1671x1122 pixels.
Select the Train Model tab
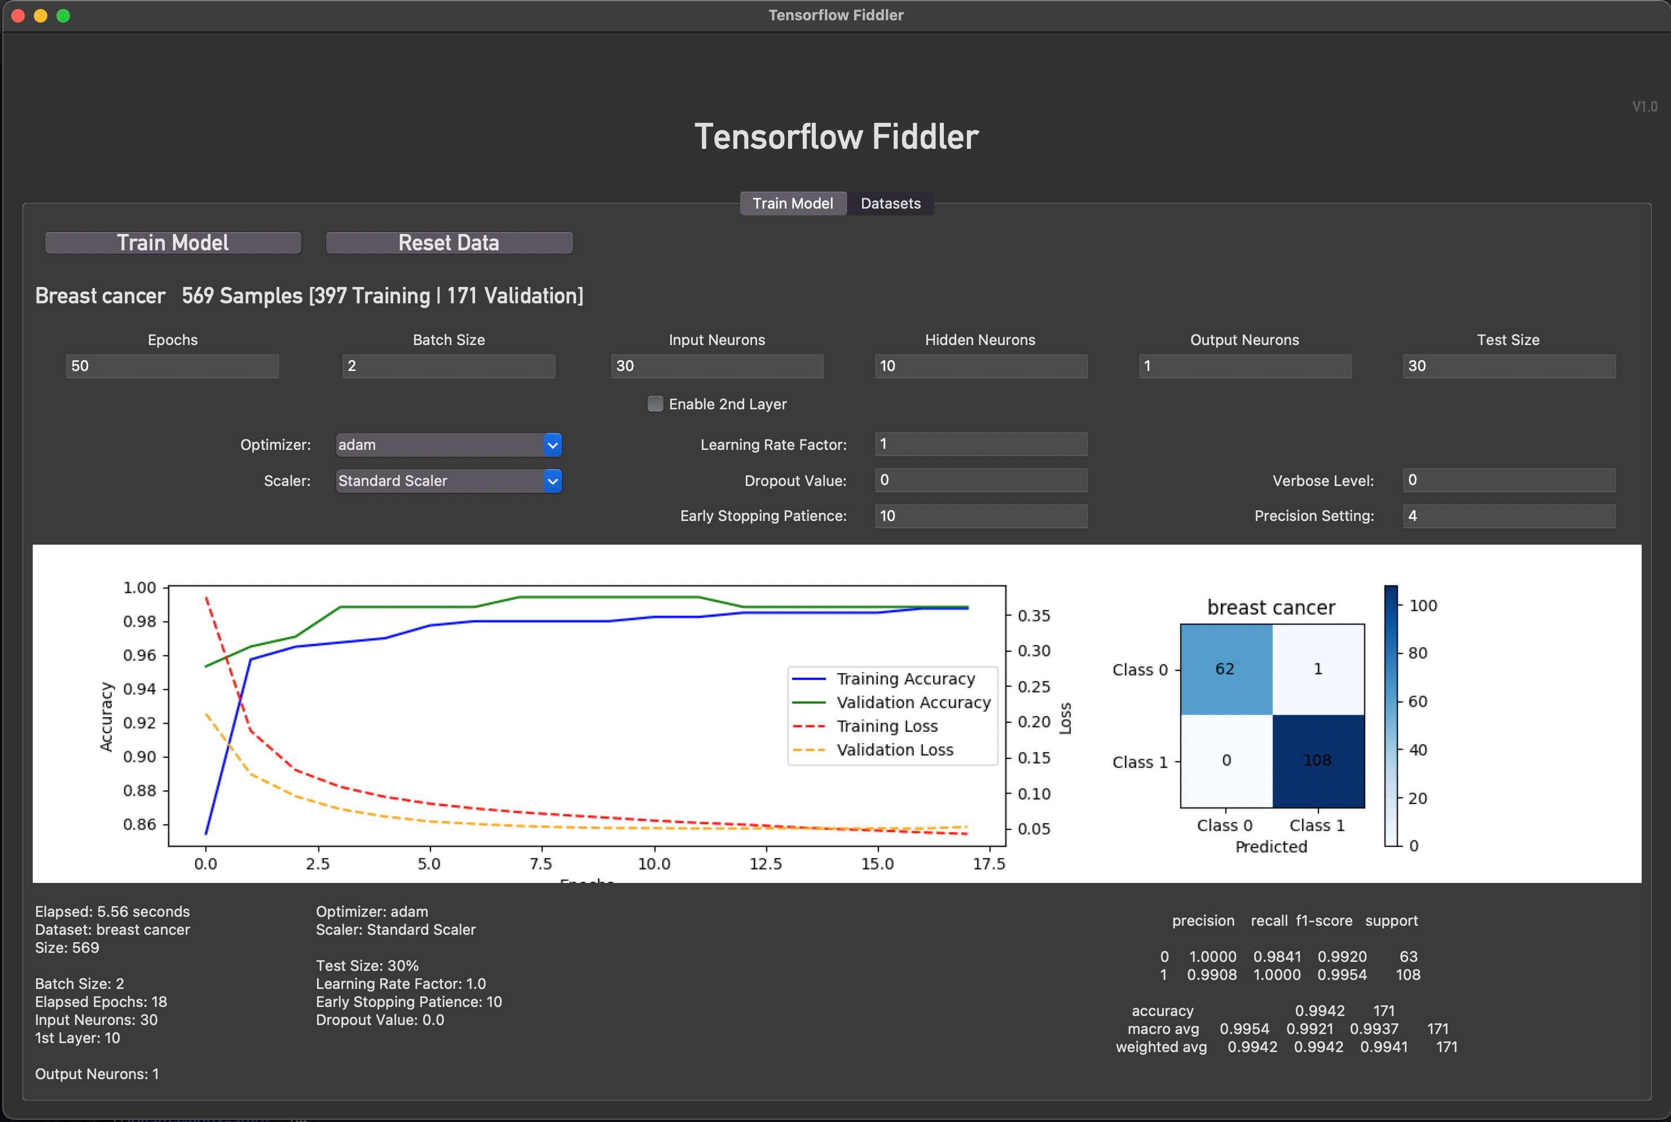[793, 203]
